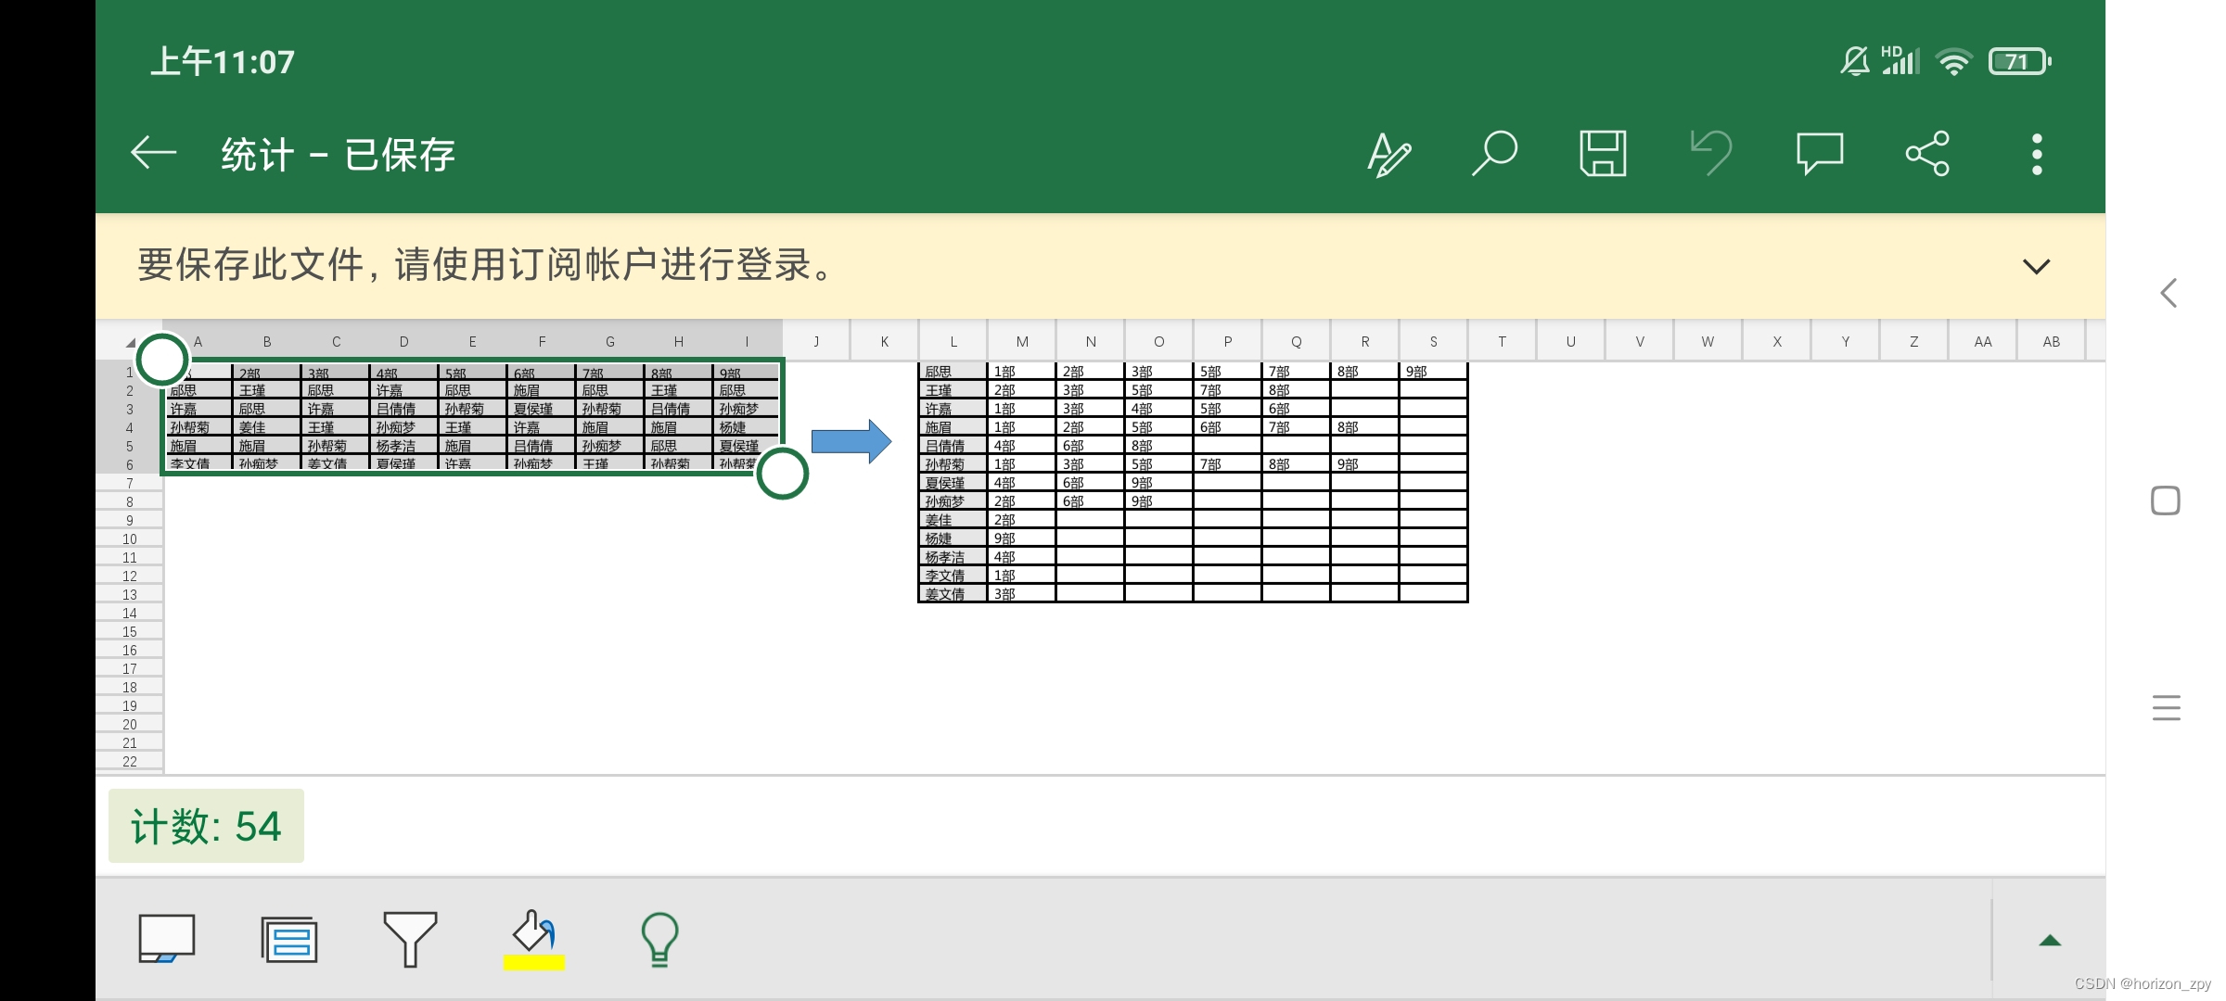Select cell 杨孝洁 in column L
2226x1001 pixels.
(953, 557)
